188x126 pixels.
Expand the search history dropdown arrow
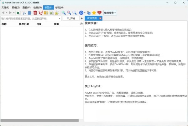[x=60, y=18]
